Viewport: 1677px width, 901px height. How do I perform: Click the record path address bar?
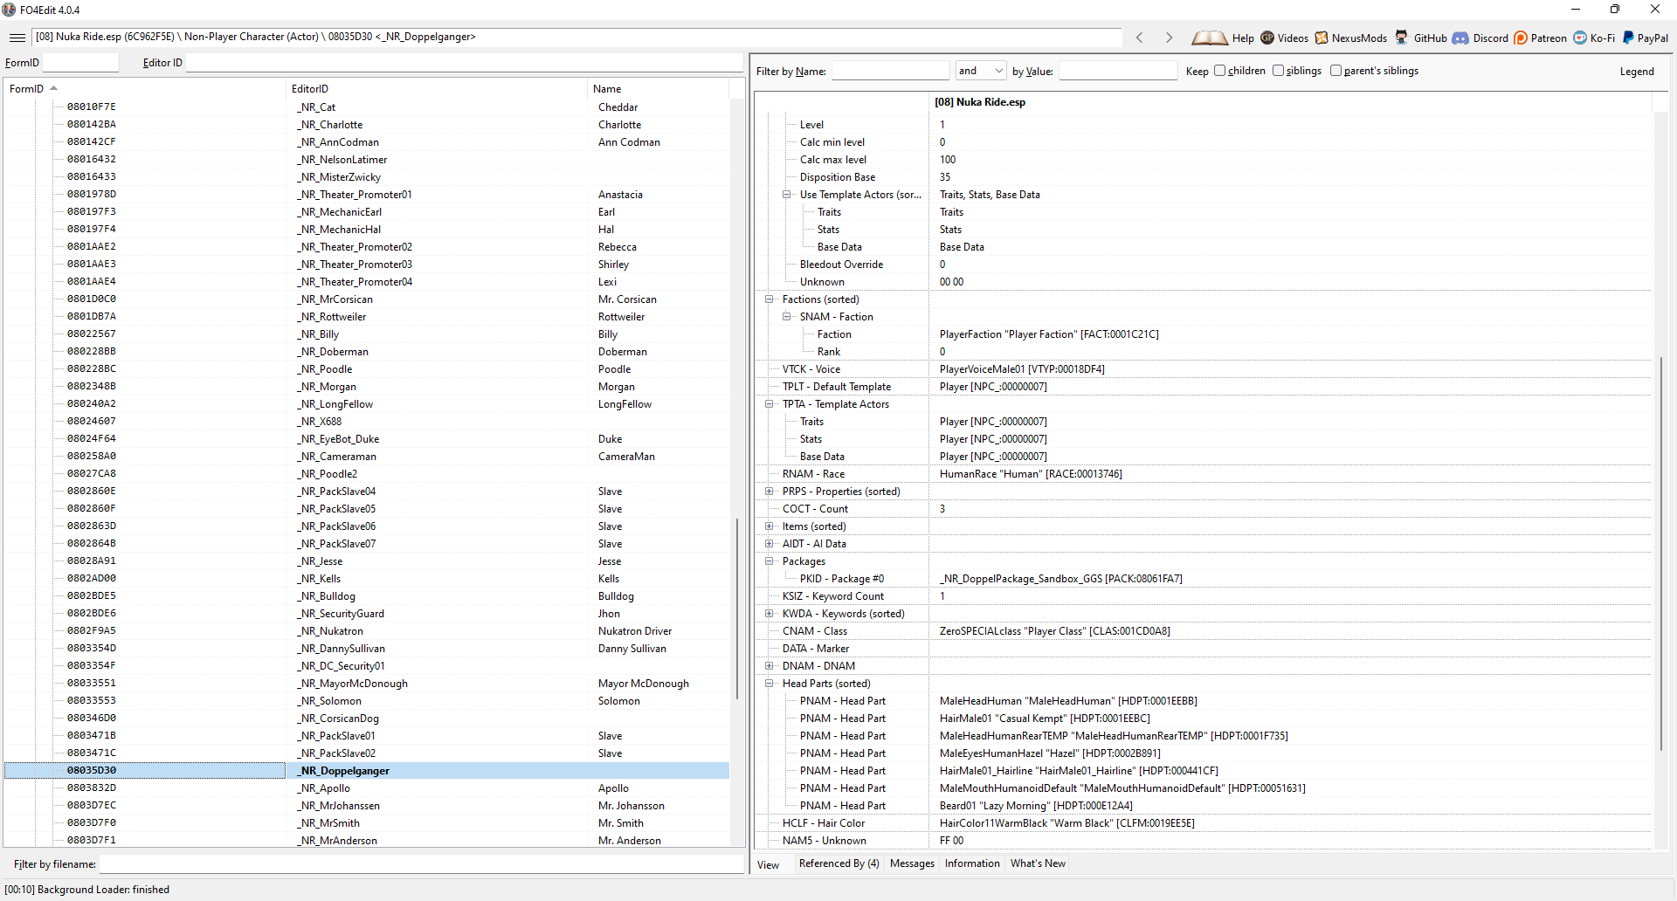coord(576,38)
